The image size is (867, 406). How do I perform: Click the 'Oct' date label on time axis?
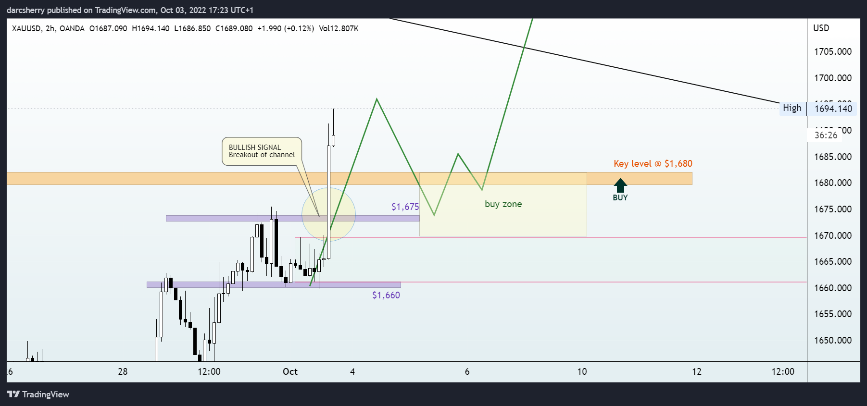pos(290,371)
